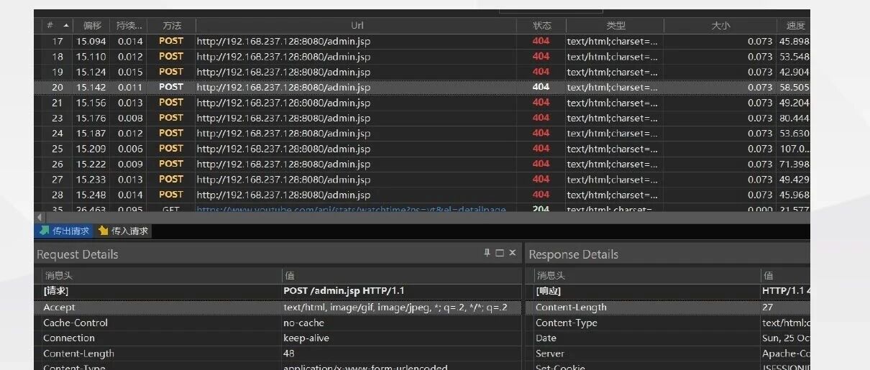This screenshot has height=370, width=870.
Task: Select request row number 28
Action: 422,195
